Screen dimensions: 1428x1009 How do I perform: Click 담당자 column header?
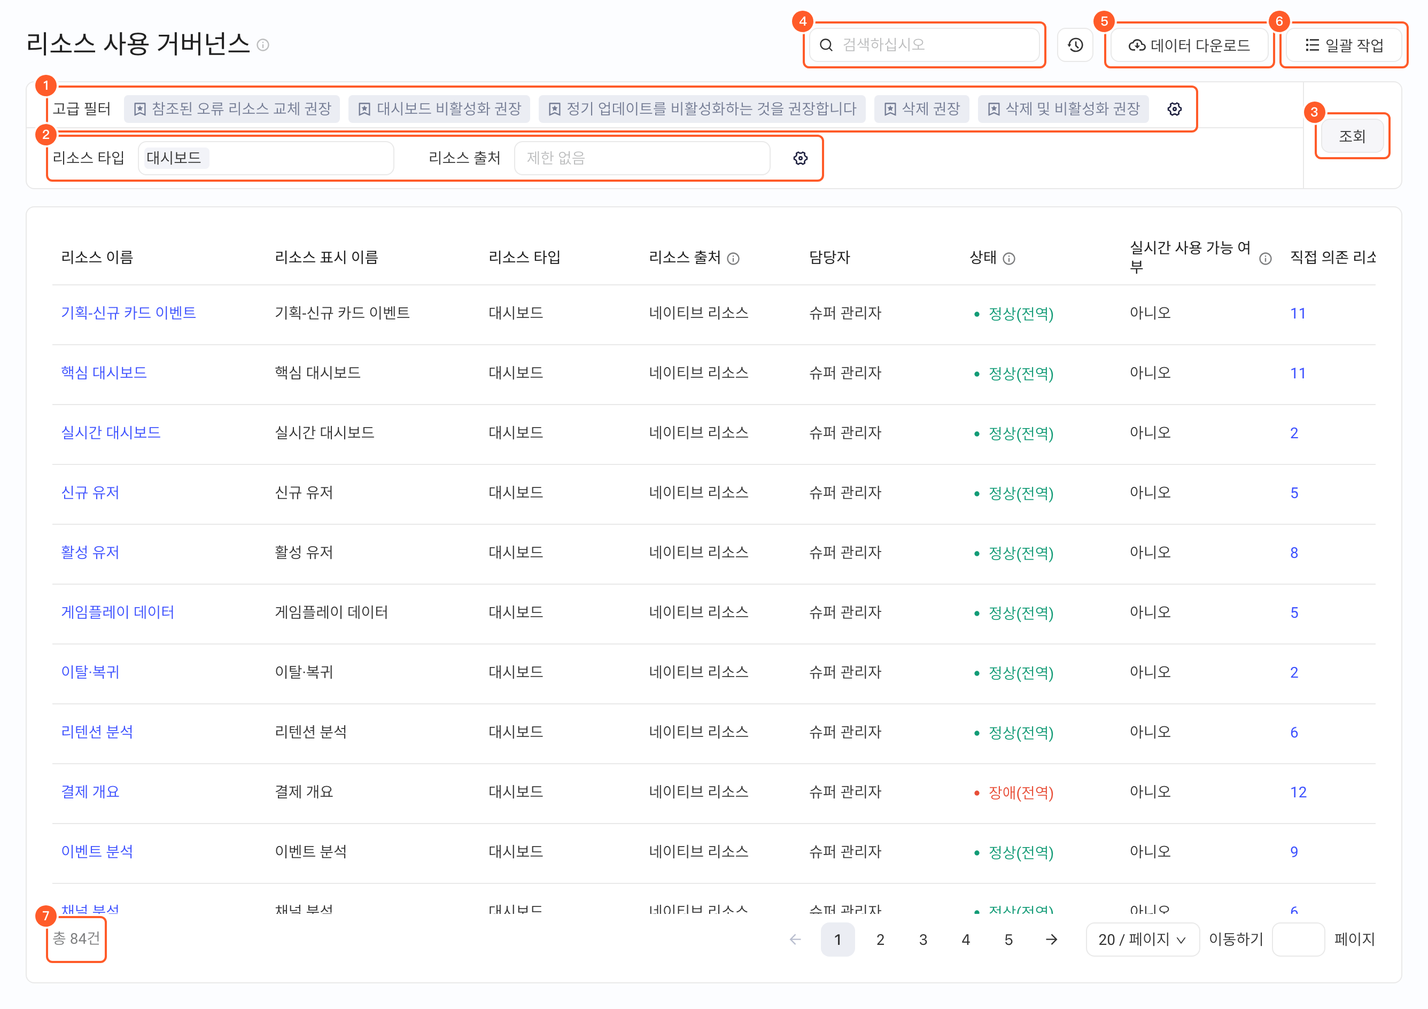829,257
